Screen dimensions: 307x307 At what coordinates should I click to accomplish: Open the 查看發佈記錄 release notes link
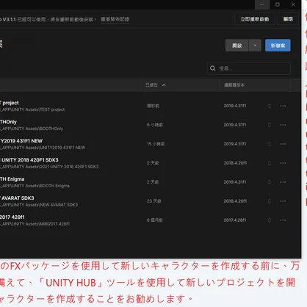[x=115, y=19]
